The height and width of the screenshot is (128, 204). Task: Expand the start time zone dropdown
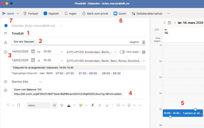(x=115, y=52)
